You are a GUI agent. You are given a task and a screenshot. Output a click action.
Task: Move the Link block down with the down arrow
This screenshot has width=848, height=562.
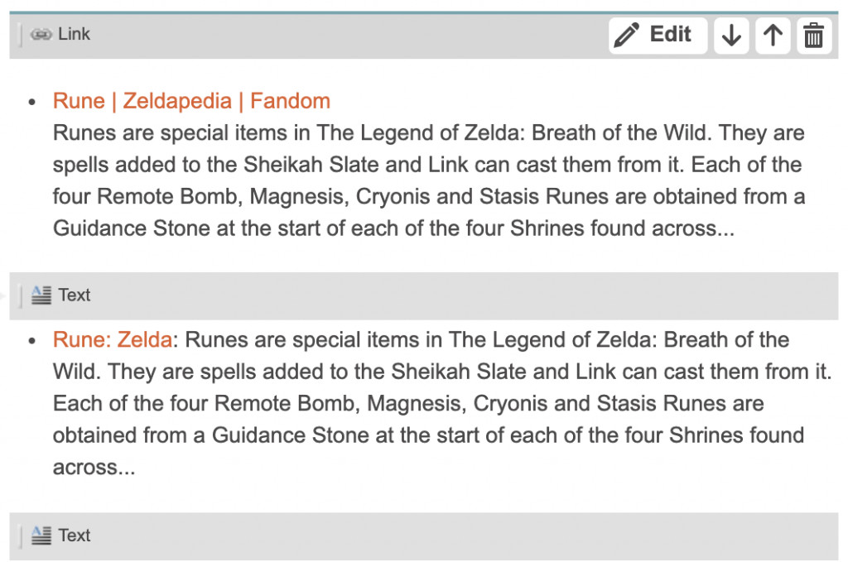(731, 35)
